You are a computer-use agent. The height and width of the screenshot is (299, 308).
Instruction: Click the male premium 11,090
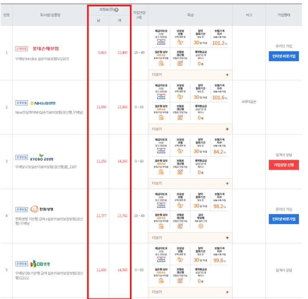pyautogui.click(x=101, y=107)
